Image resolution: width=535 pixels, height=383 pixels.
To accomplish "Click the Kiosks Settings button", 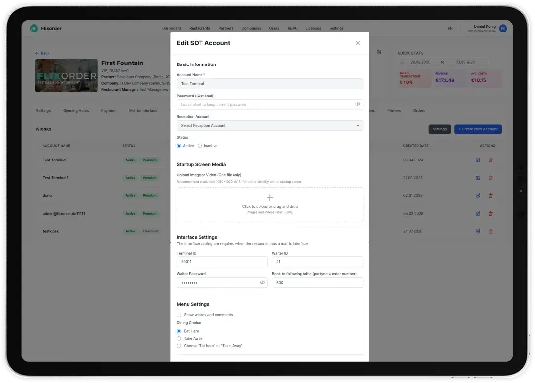I will click(439, 129).
